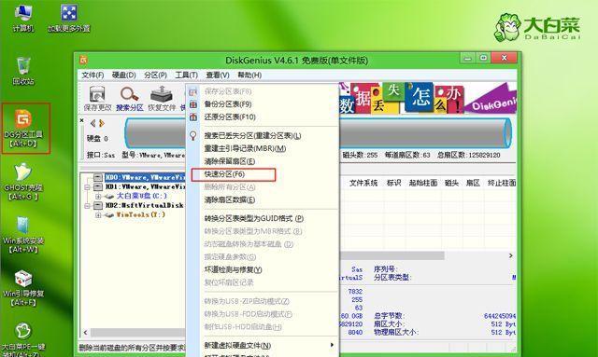Select HD1:VMware tree item
The height and width of the screenshot is (357, 598).
pos(145,186)
